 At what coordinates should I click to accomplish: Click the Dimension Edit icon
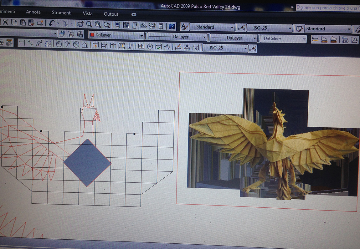(x=178, y=47)
